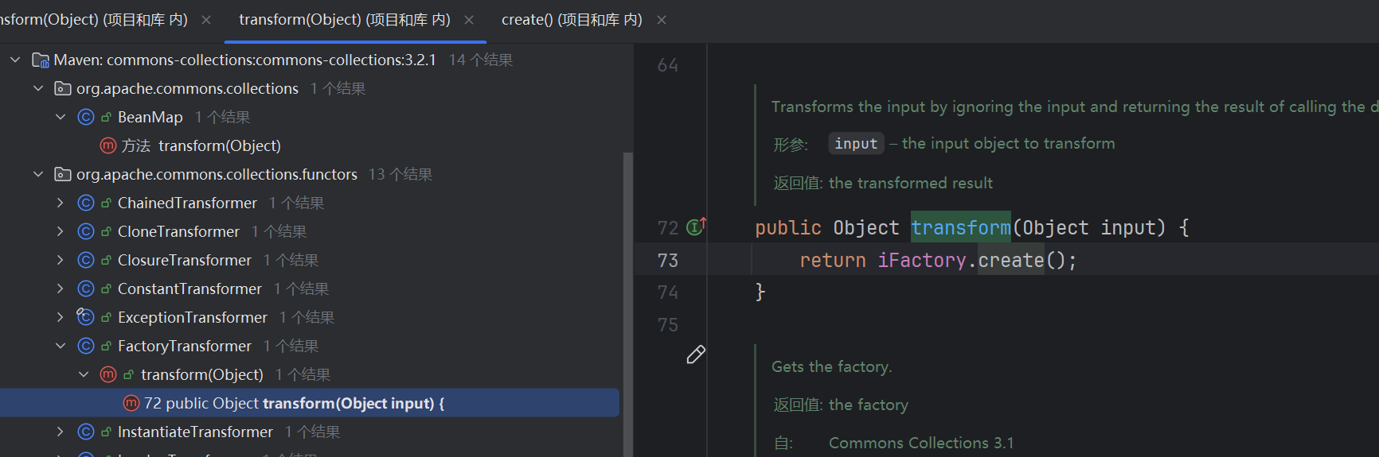
Task: Expand the InstantiateTransformer node
Action: (61, 432)
